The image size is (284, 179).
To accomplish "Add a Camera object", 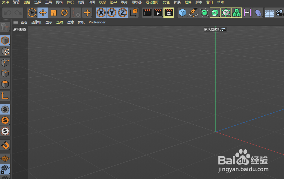I will coord(280,13).
